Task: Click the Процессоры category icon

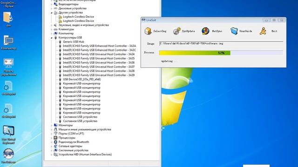Action: pos(55,138)
